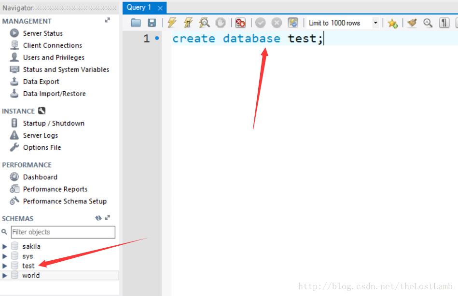Beautify the SQL with the brush icon
458x296 pixels.
pyautogui.click(x=412, y=23)
